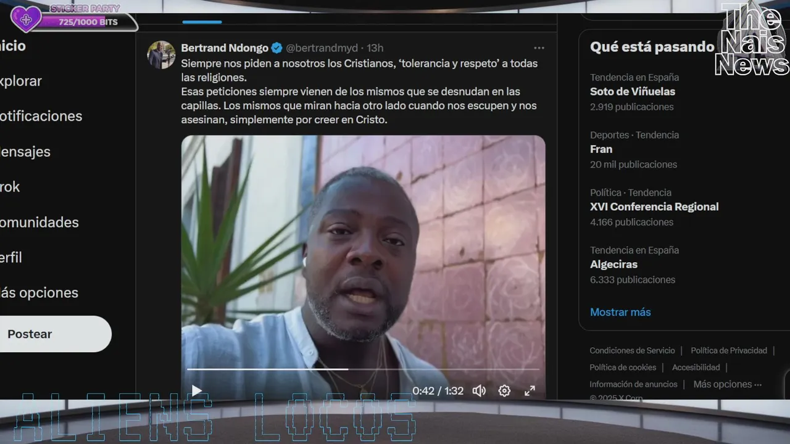
Task: Open the Fran sports trend
Action: coord(601,149)
